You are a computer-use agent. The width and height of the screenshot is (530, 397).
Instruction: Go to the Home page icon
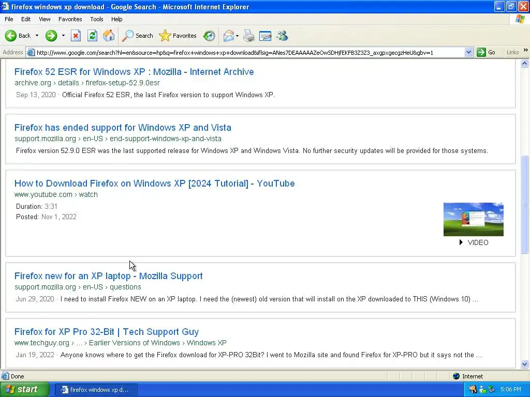(109, 36)
